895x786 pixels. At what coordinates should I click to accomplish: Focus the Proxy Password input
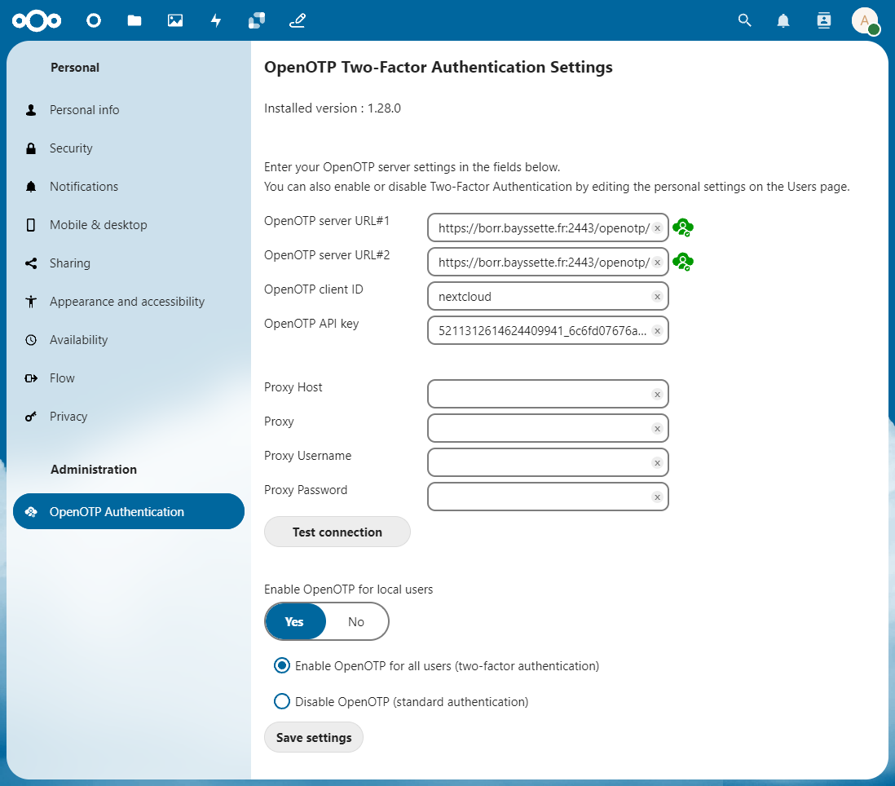pos(548,497)
